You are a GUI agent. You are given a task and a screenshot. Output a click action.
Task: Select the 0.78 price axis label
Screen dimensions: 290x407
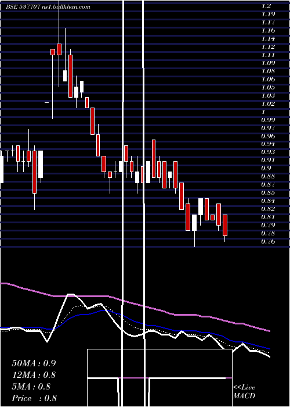click(268, 233)
